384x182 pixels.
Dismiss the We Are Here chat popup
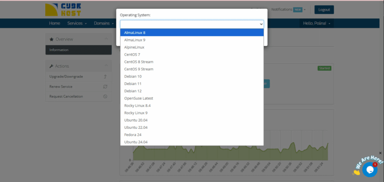[380, 153]
